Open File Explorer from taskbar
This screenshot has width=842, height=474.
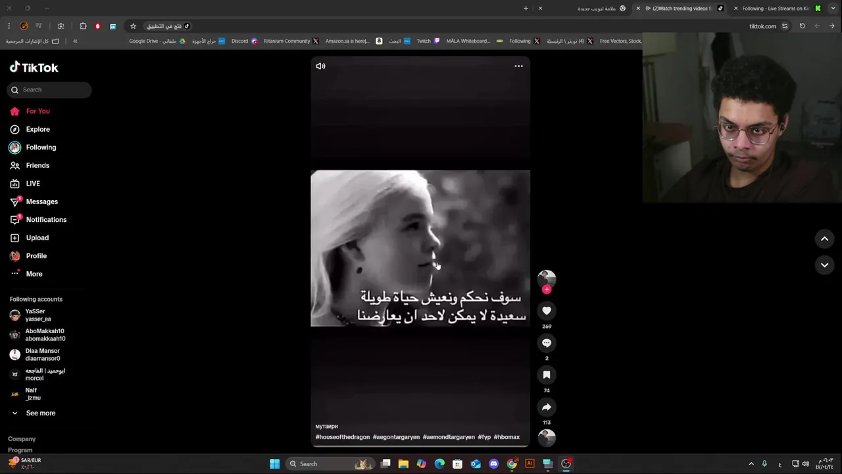pyautogui.click(x=403, y=464)
